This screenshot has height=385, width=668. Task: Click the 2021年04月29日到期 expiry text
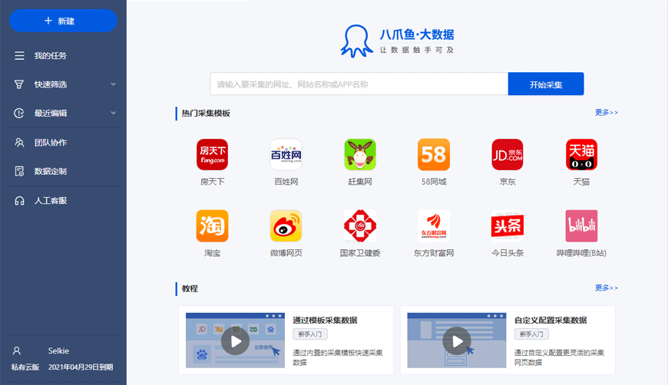coord(81,367)
